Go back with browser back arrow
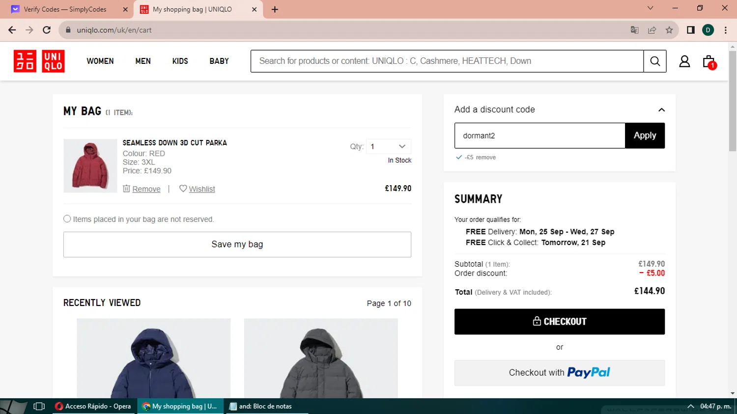The image size is (737, 414). click(x=12, y=30)
